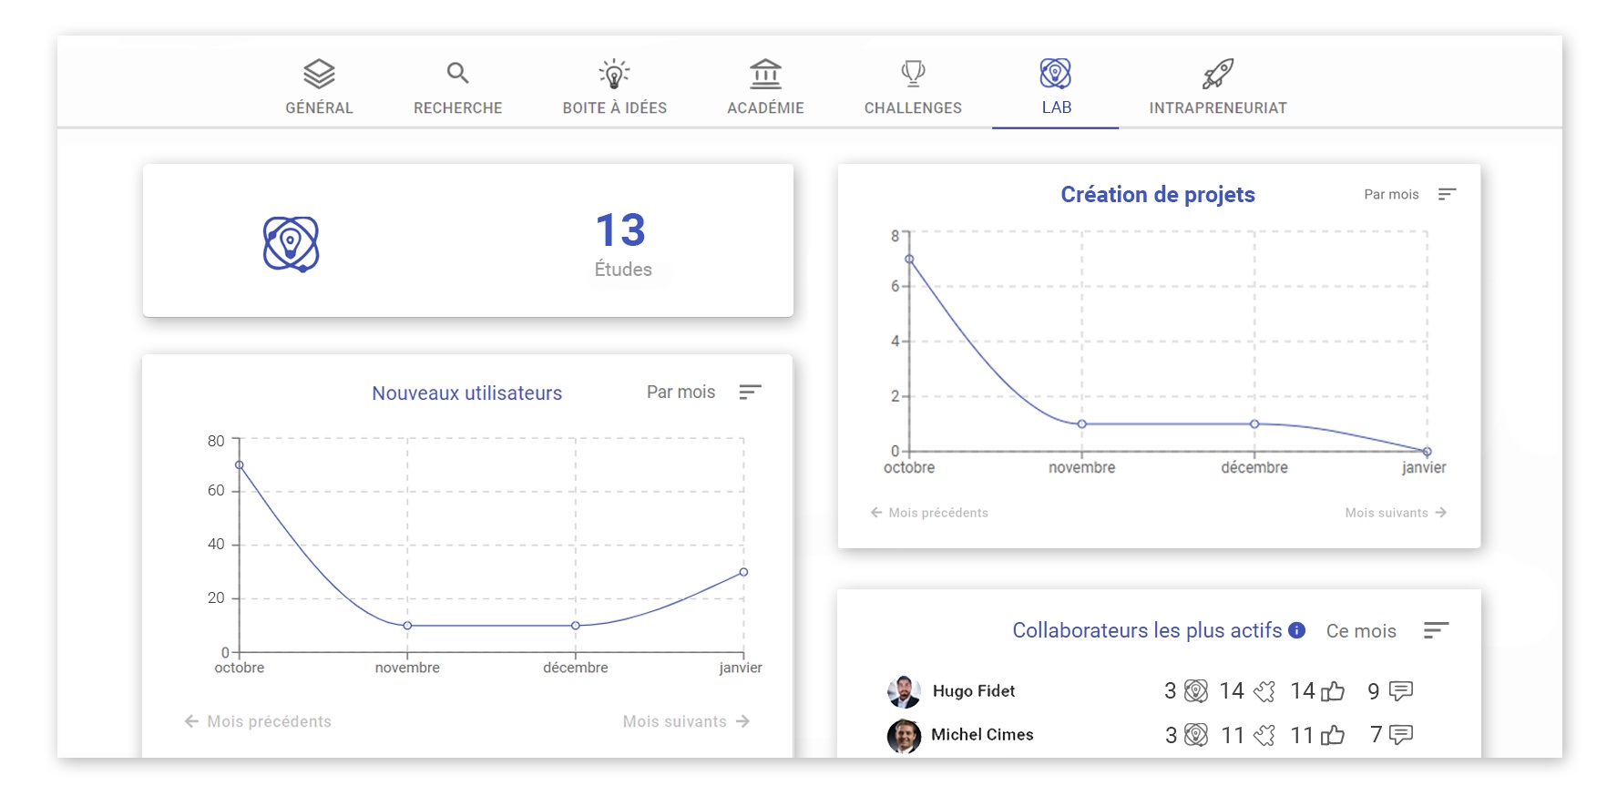Switch to the Recherche tab
Screen dimensions: 1617x796
point(457,74)
